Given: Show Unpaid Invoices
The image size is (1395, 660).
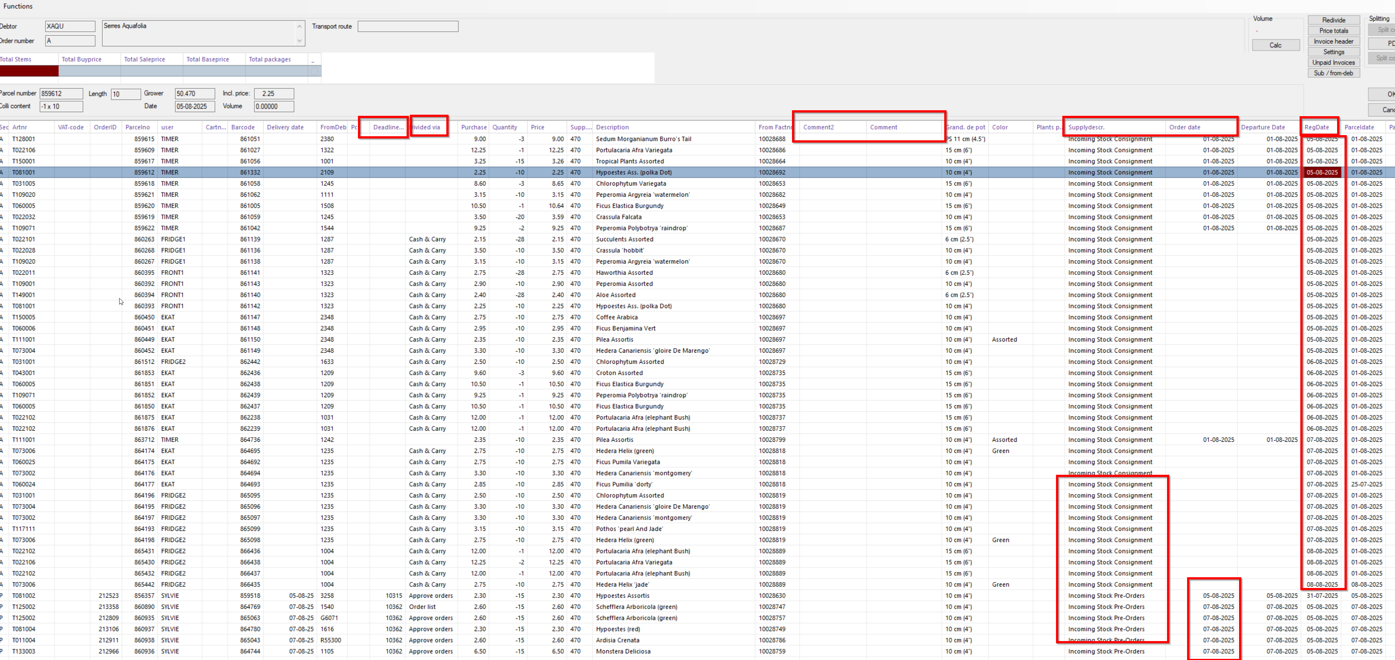Looking at the screenshot, I should pos(1333,63).
